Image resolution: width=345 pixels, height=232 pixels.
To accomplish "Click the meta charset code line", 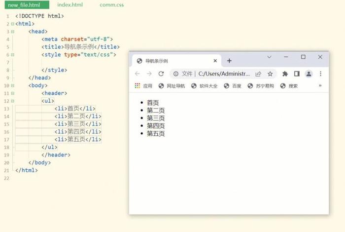I will point(77,39).
